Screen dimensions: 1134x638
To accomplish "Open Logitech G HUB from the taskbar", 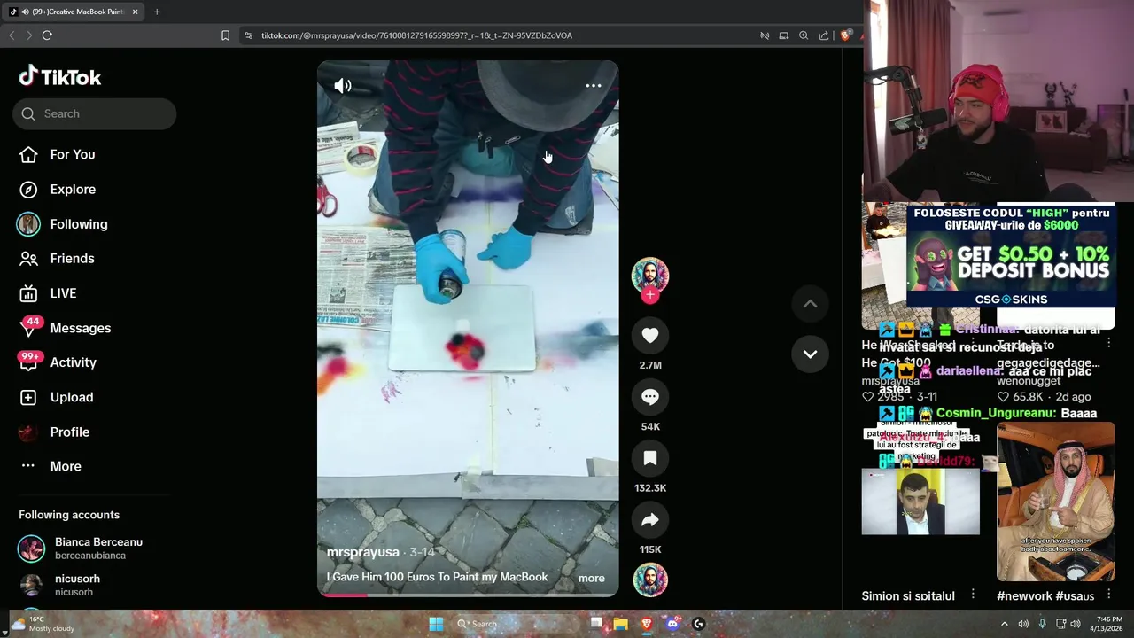I will pyautogui.click(x=698, y=624).
